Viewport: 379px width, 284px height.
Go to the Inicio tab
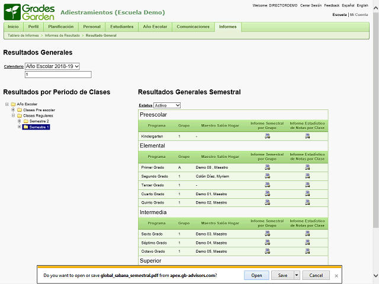click(13, 27)
